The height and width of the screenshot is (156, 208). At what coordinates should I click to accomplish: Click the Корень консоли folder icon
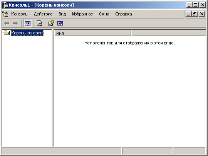click(x=7, y=33)
